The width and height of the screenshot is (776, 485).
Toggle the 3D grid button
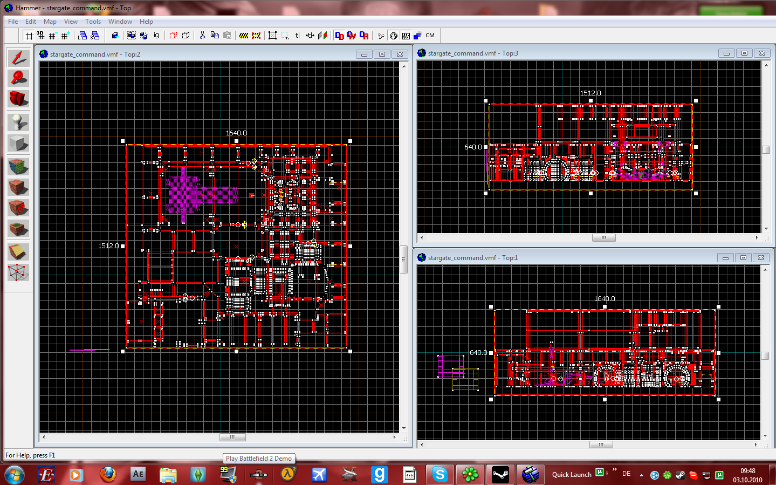coord(41,36)
